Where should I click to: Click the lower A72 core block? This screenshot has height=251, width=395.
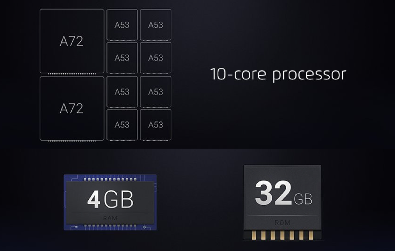click(72, 108)
